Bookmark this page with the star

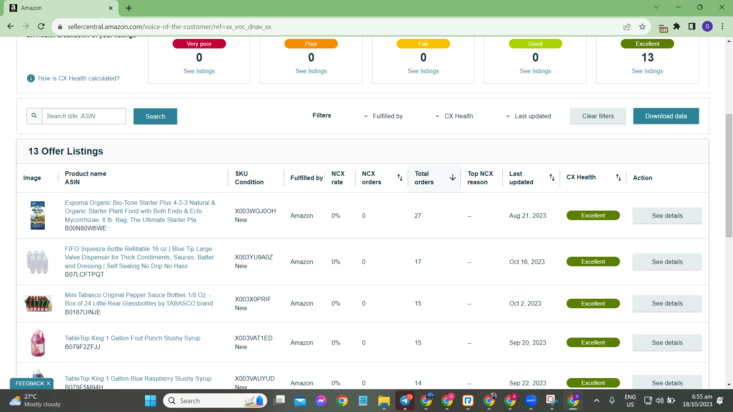642,27
